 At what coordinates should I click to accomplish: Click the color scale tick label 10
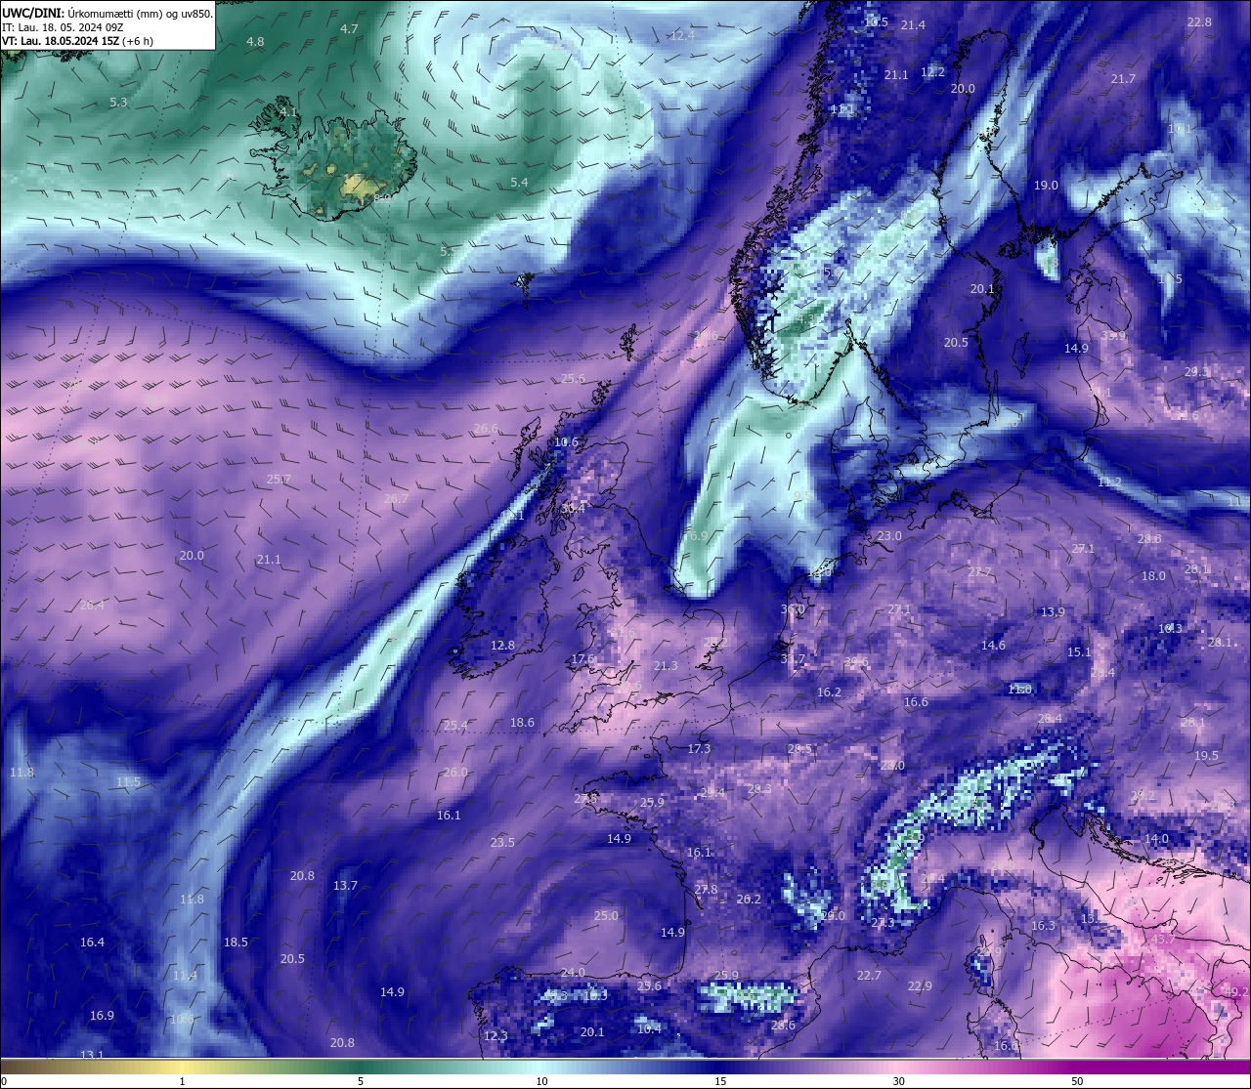coord(540,1081)
